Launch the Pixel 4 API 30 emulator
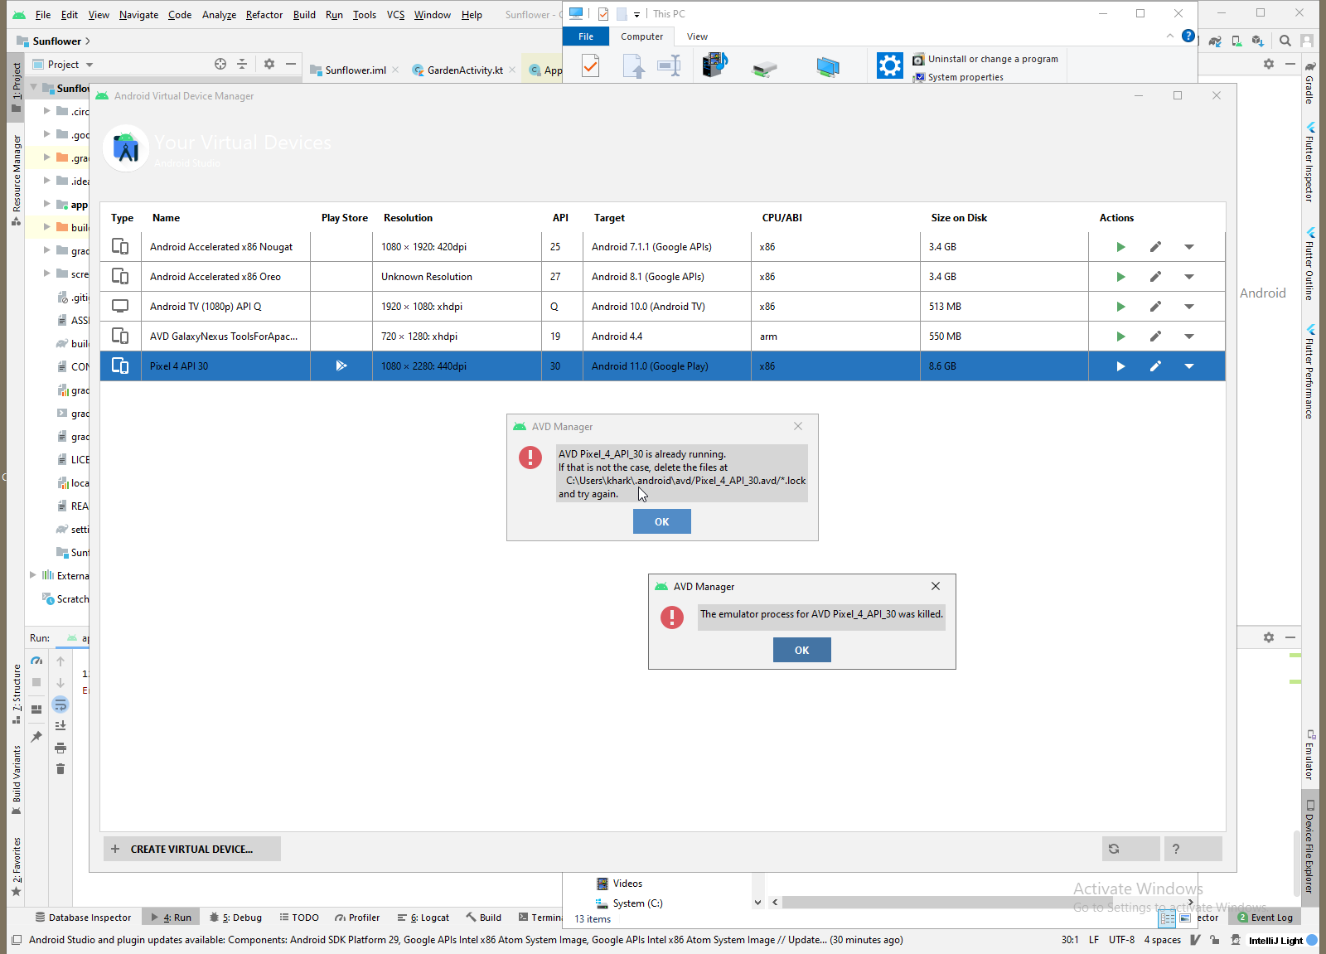Viewport: 1326px width, 954px height. click(1120, 366)
